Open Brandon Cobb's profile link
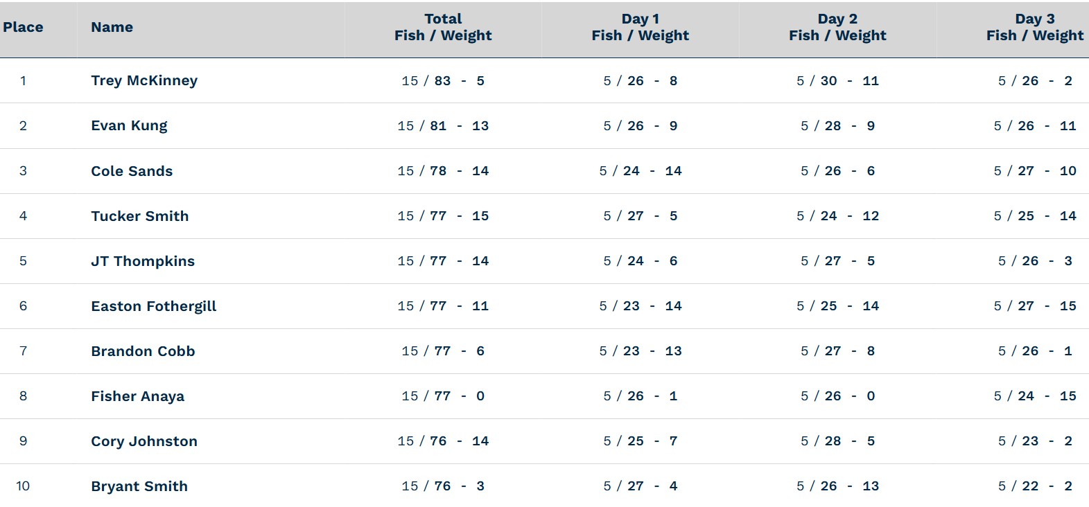Viewport: 1089px width, 507px height. pyautogui.click(x=143, y=351)
